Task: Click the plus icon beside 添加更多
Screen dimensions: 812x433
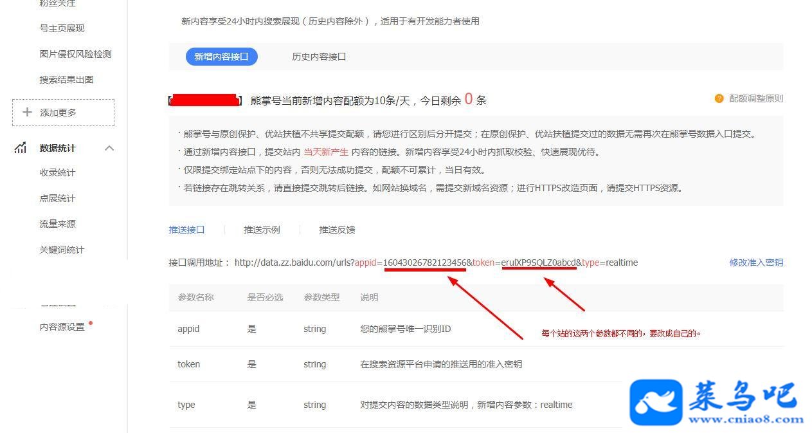Action: [x=27, y=112]
